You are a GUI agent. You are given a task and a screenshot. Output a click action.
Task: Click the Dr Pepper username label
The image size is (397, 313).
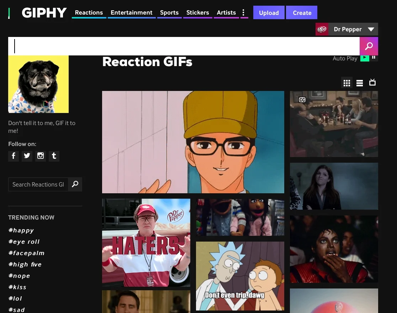click(348, 29)
